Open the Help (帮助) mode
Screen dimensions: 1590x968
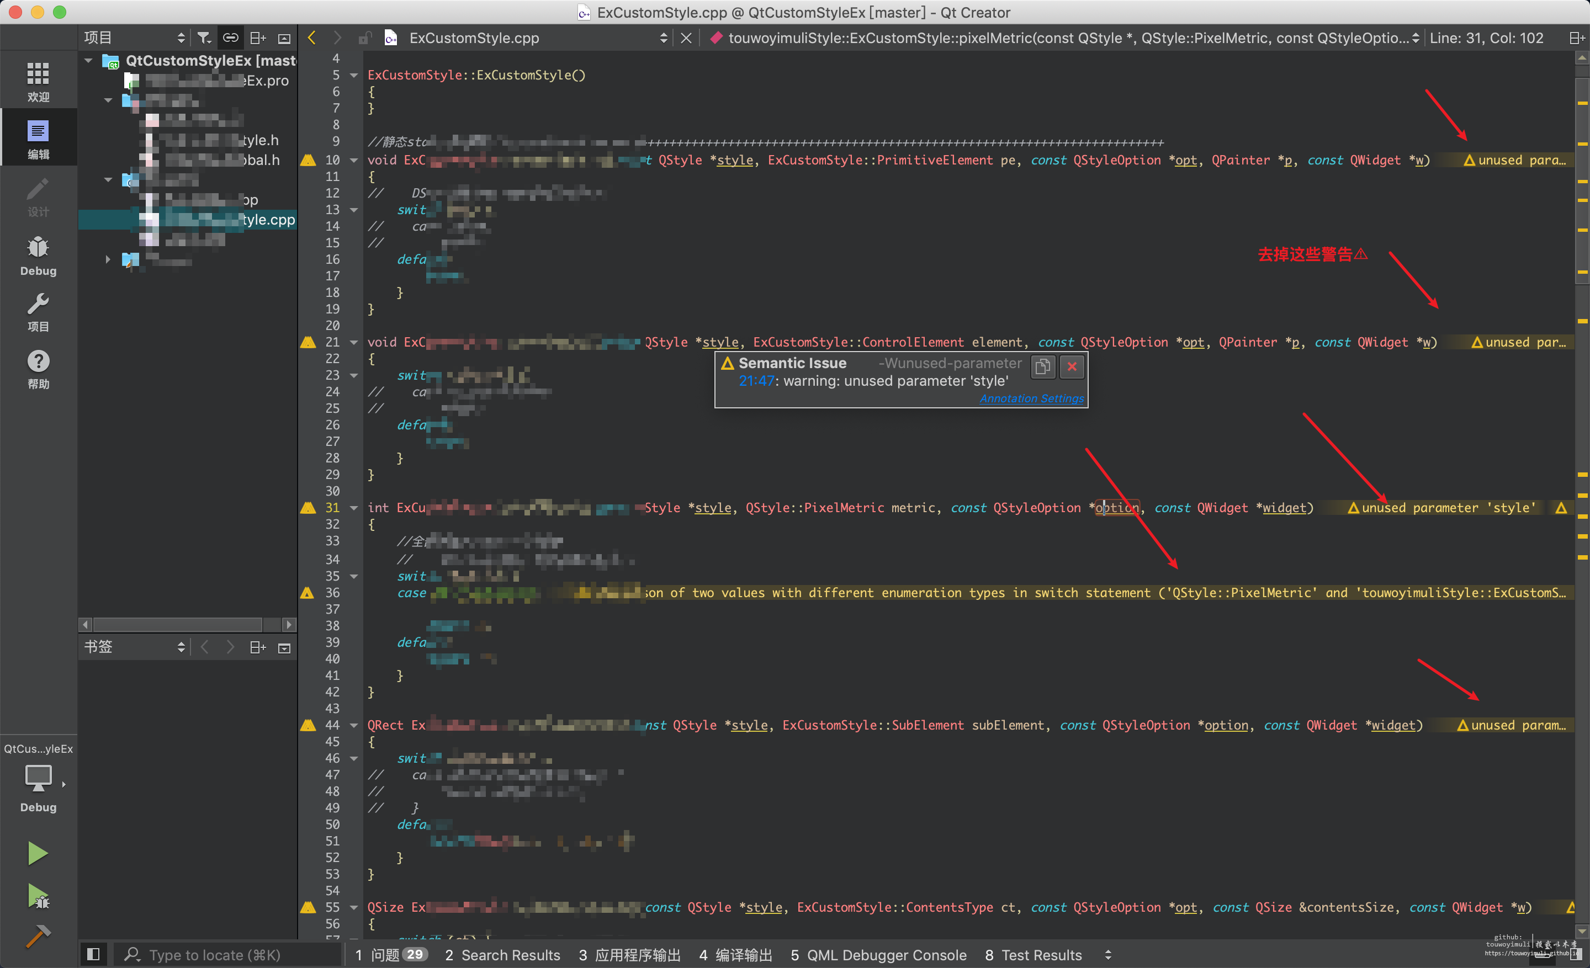click(38, 369)
